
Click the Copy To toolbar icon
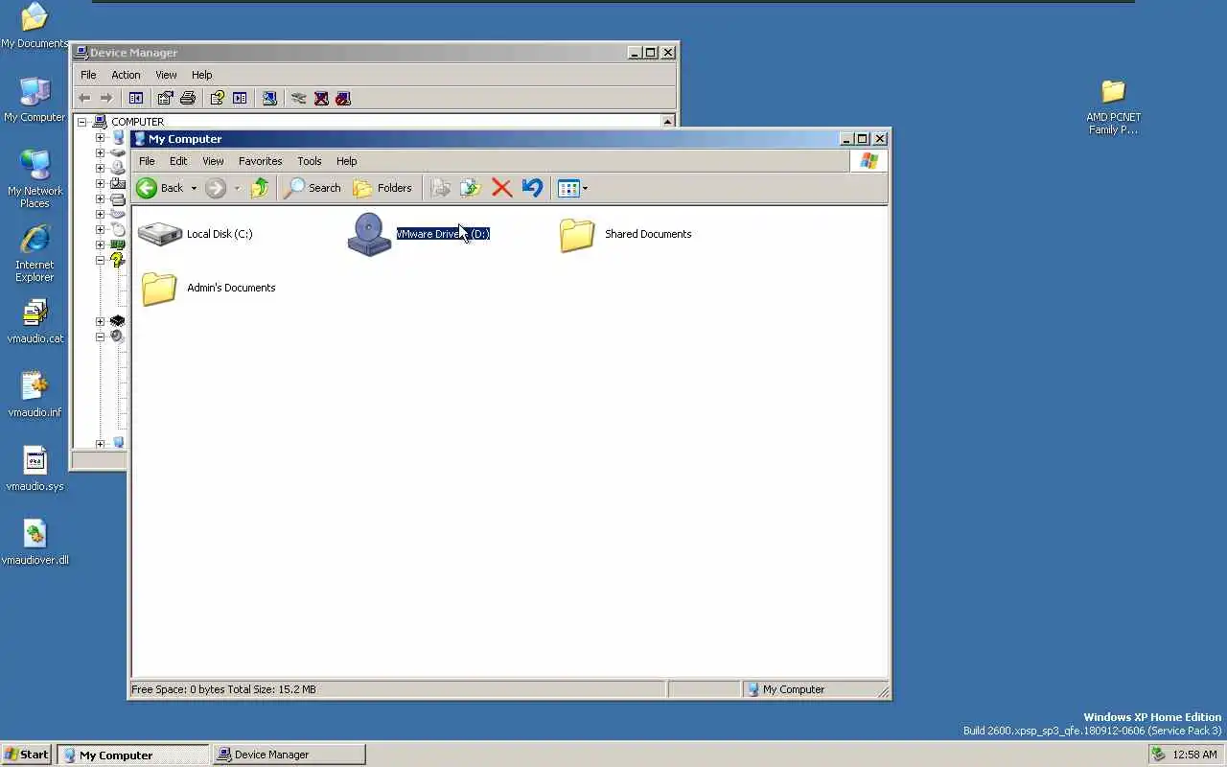coord(470,188)
